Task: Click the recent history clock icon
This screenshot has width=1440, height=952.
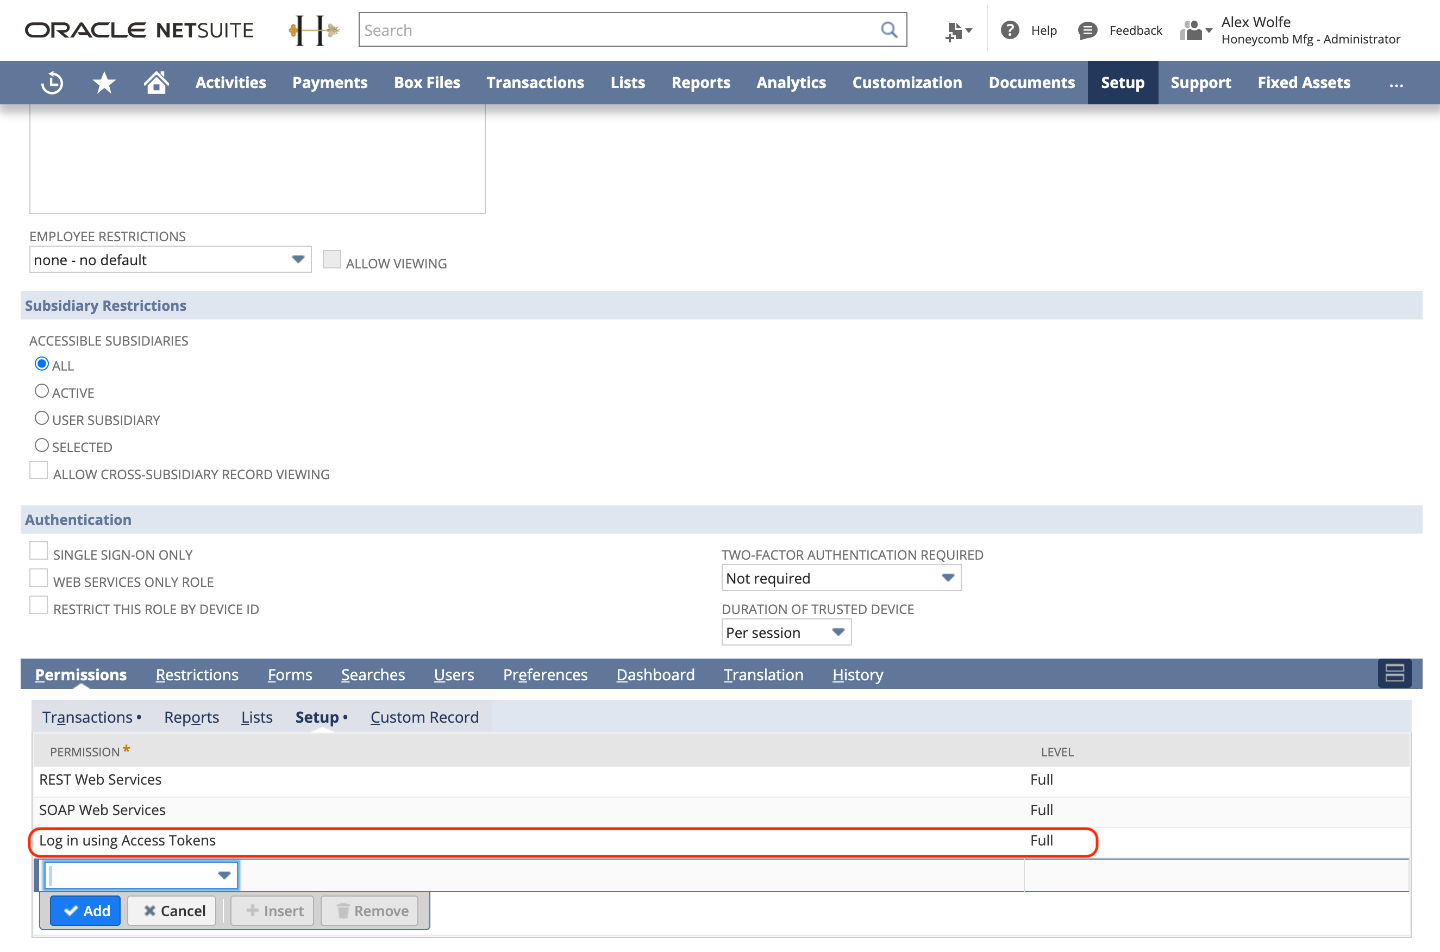Action: pyautogui.click(x=51, y=82)
